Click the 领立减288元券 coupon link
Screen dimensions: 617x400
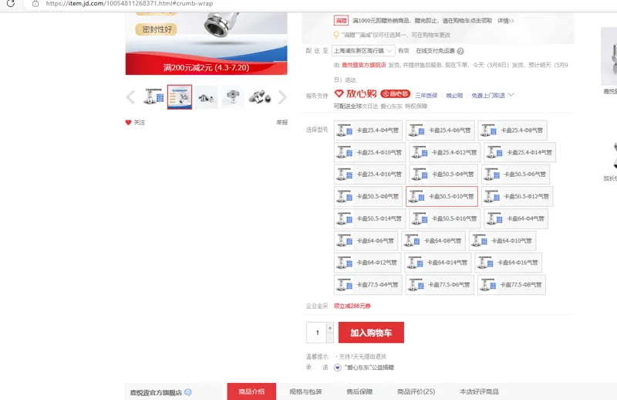pos(352,306)
